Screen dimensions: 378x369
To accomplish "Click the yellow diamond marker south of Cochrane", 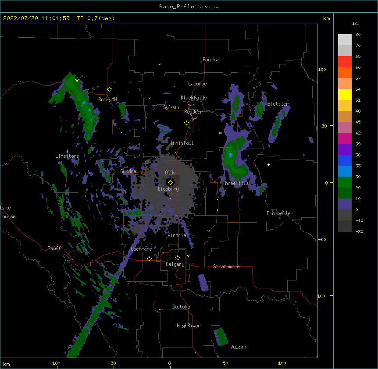I will pyautogui.click(x=149, y=259).
